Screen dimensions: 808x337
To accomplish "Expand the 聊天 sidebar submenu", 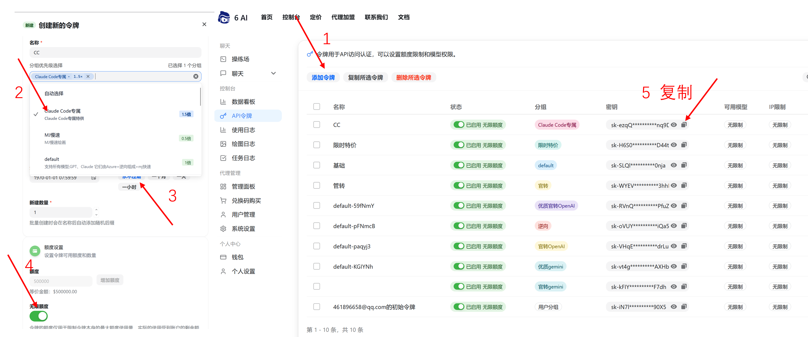I will pyautogui.click(x=273, y=73).
